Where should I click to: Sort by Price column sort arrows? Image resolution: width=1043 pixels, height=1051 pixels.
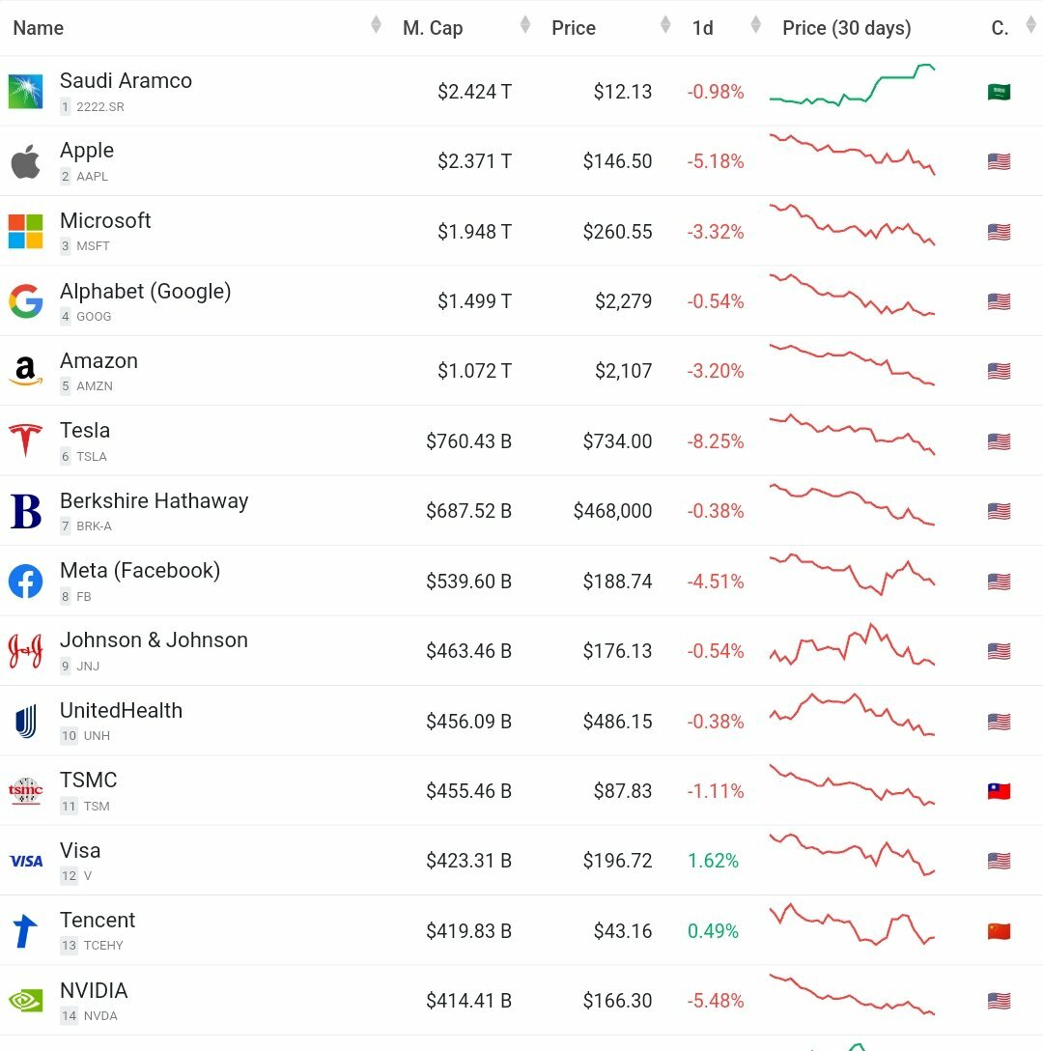click(x=665, y=25)
